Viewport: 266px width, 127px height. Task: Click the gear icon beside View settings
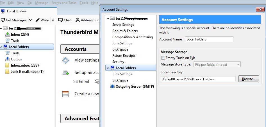[x=65, y=60]
